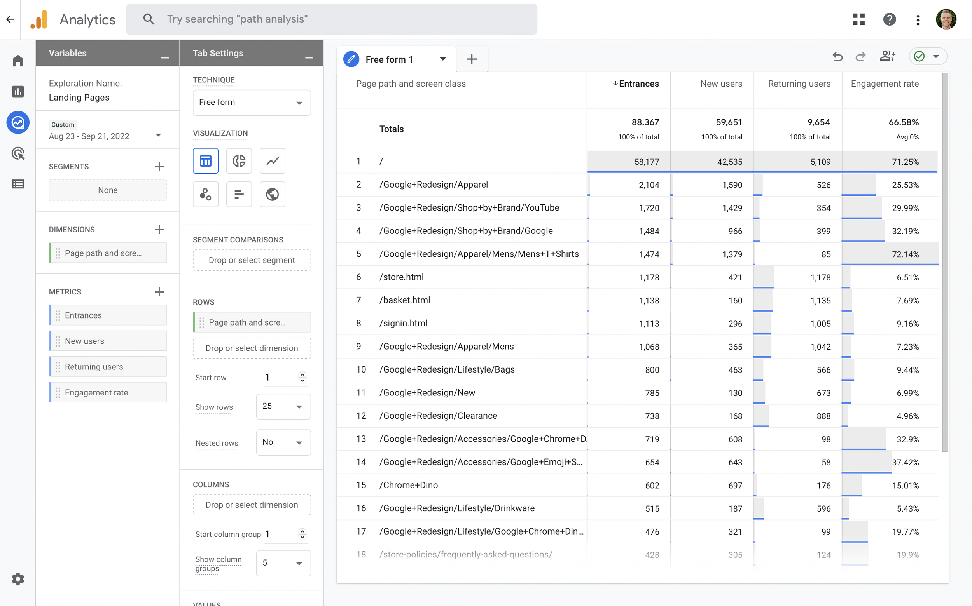Select the line chart visualization
The image size is (972, 606).
272,161
